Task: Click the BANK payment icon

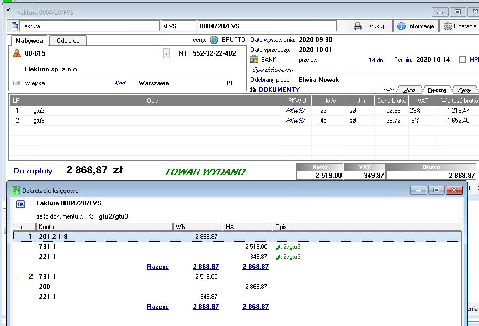Action: click(x=255, y=60)
